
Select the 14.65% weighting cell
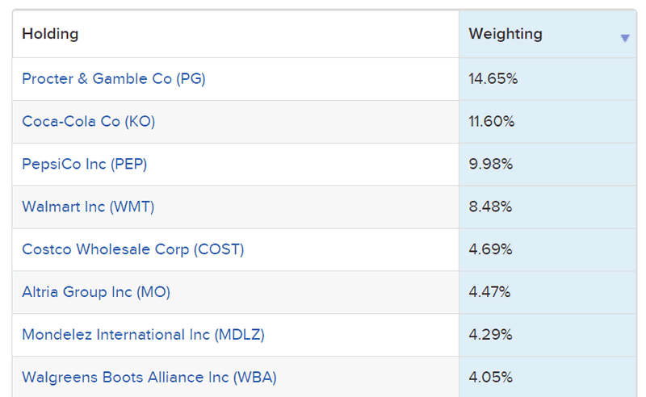493,79
